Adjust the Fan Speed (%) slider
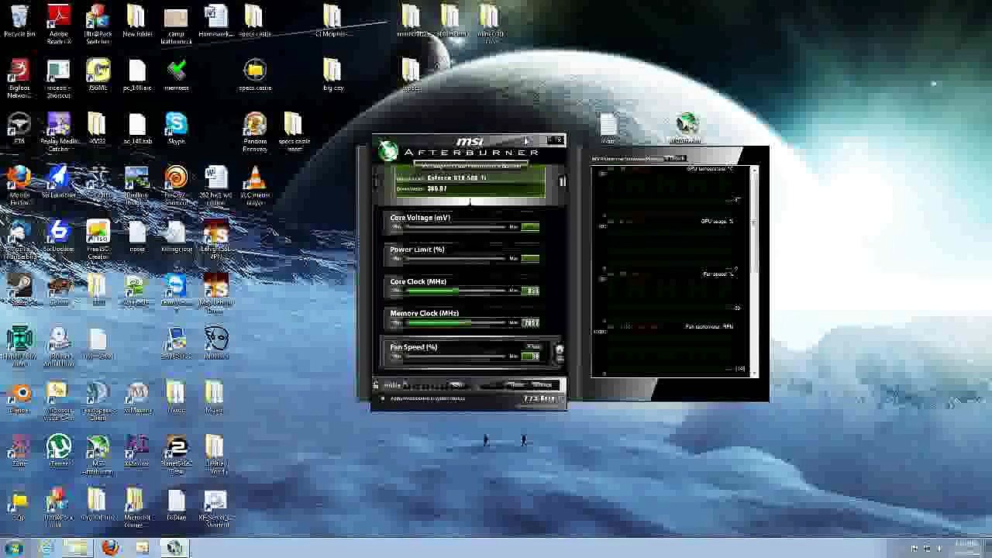The image size is (992, 558). 456,356
